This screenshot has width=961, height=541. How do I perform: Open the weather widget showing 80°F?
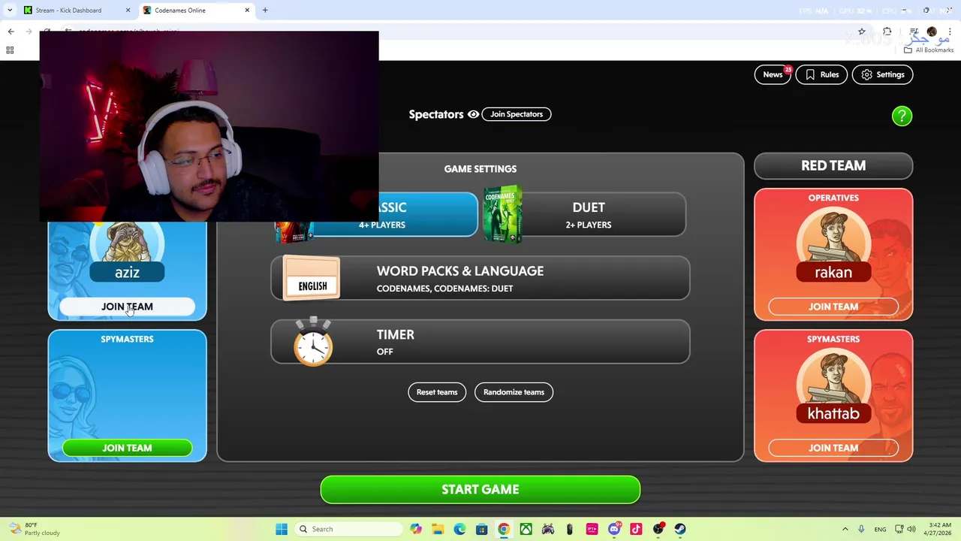[33, 529]
